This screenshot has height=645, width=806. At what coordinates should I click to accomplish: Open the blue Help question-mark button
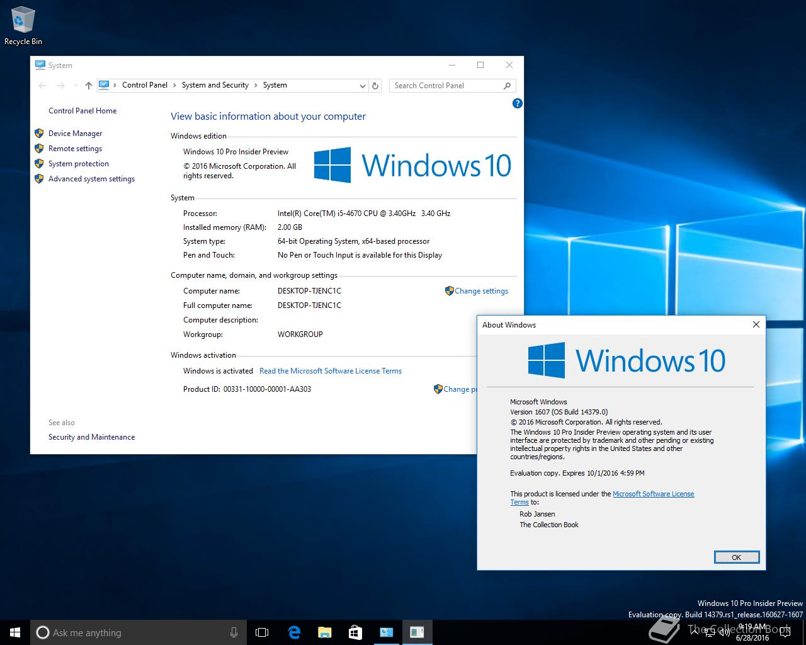click(x=517, y=103)
